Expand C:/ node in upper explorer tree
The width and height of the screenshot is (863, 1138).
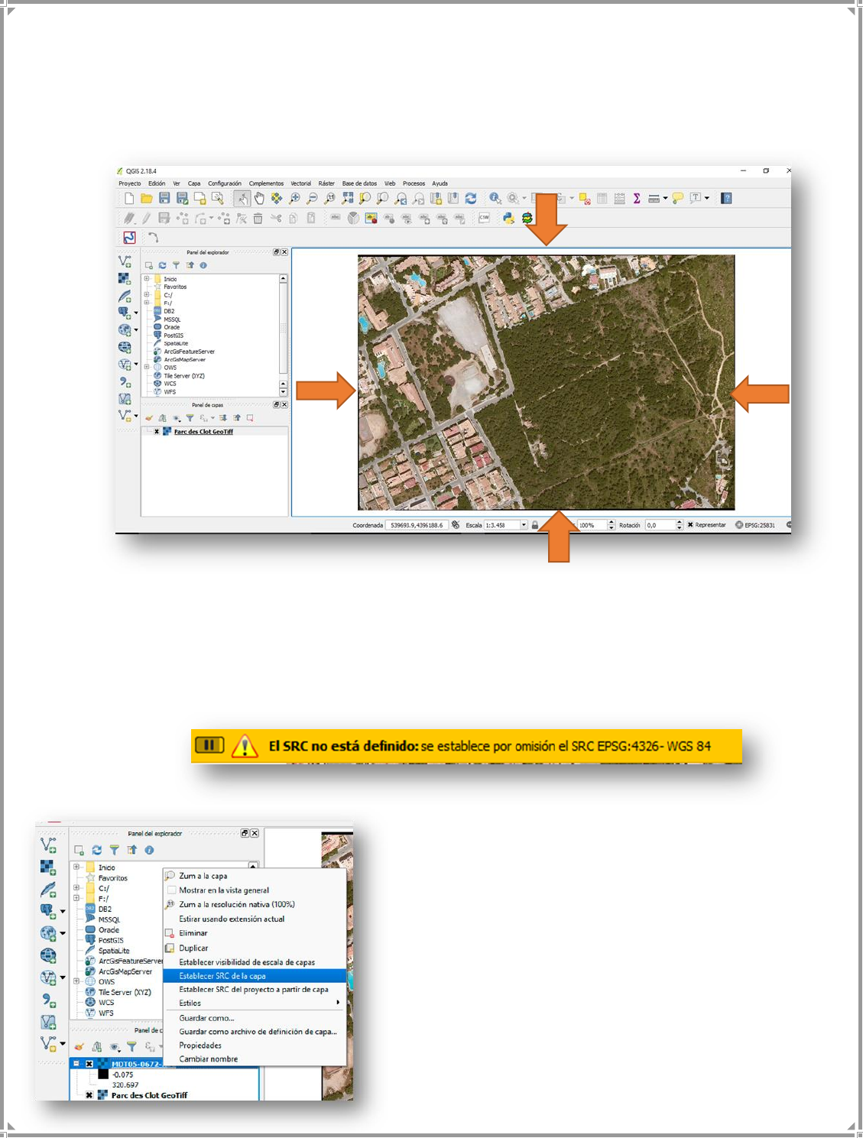pos(147,295)
